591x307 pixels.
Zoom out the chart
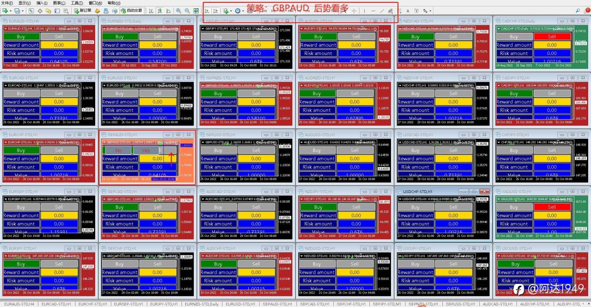click(x=187, y=10)
